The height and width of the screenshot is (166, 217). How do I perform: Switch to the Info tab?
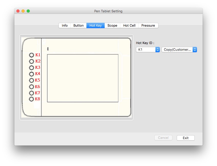pos(65,26)
